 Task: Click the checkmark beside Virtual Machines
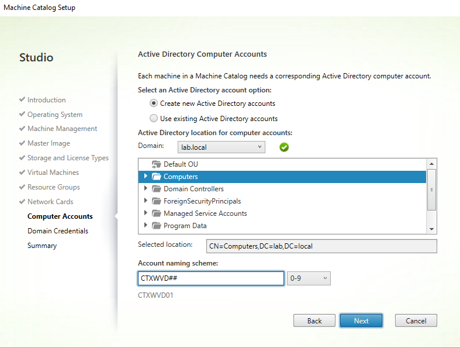tap(22, 172)
